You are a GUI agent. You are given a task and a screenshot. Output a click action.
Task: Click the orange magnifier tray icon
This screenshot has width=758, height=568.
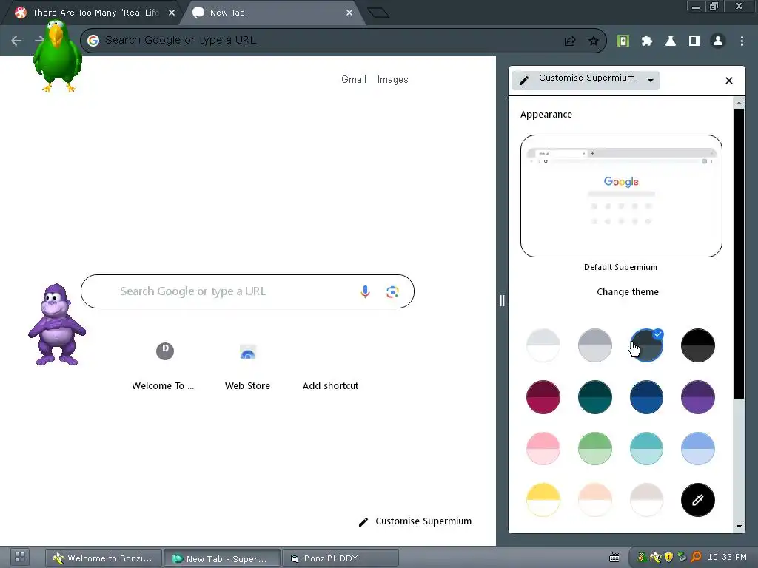[x=696, y=557]
